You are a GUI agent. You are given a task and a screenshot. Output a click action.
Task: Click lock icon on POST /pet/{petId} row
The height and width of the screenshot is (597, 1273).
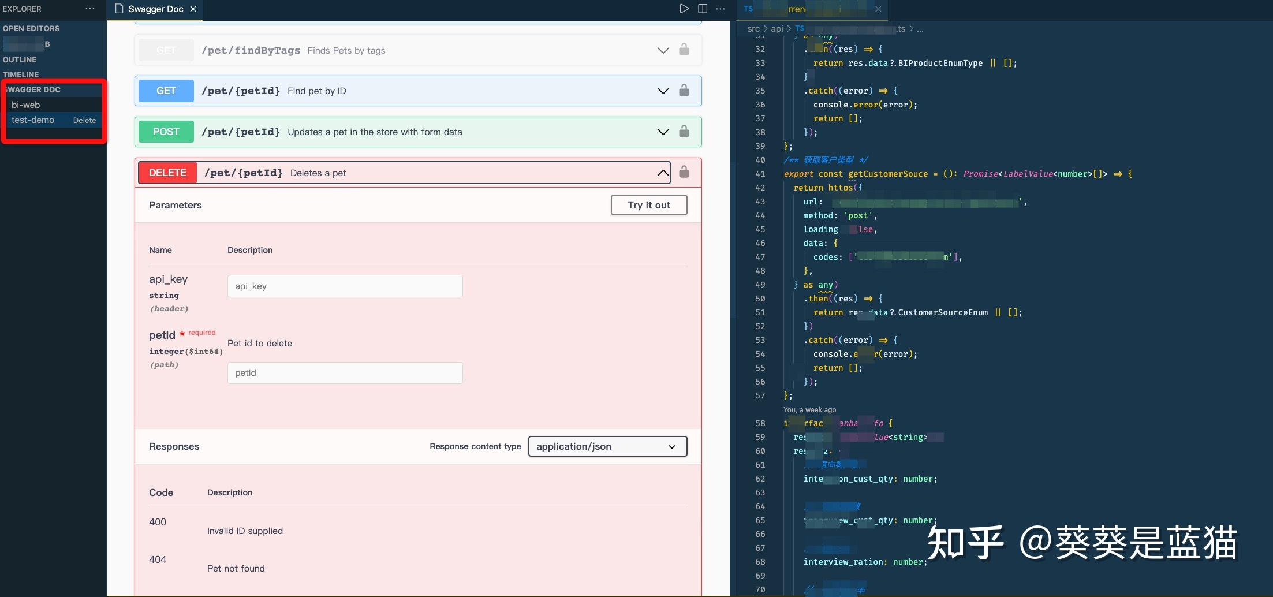(684, 132)
